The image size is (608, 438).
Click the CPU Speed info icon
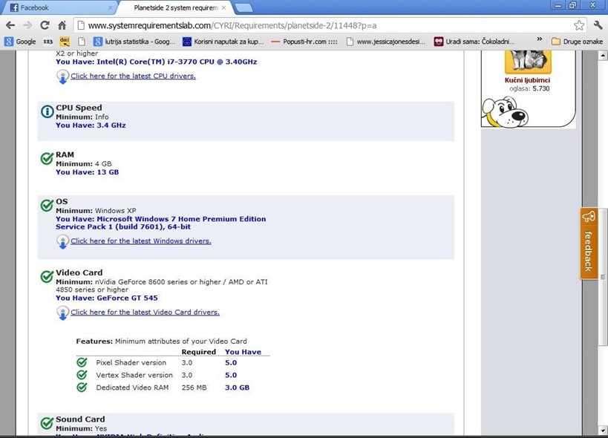47,112
